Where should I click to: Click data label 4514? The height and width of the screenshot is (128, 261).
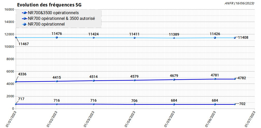(93, 77)
